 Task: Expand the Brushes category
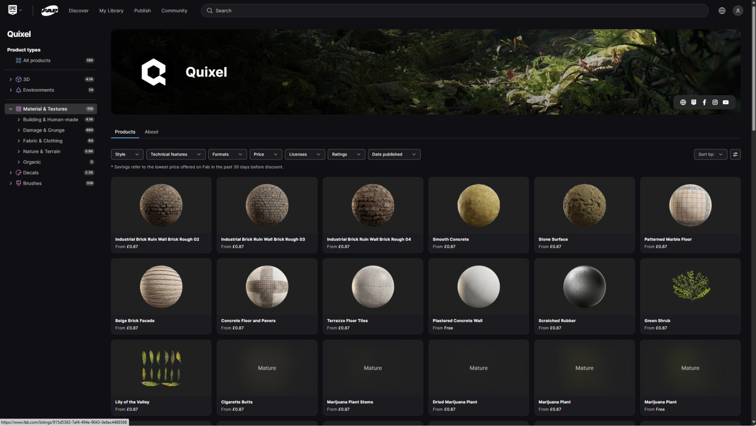coord(11,183)
